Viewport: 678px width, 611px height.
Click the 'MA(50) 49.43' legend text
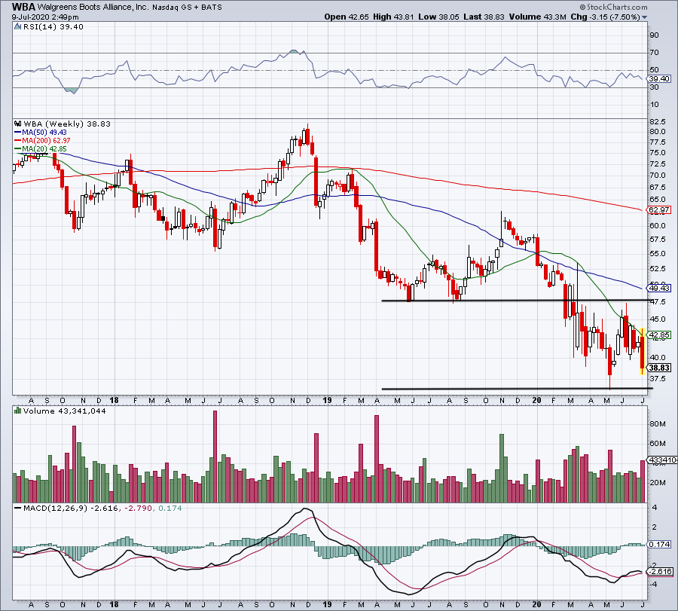click(44, 133)
